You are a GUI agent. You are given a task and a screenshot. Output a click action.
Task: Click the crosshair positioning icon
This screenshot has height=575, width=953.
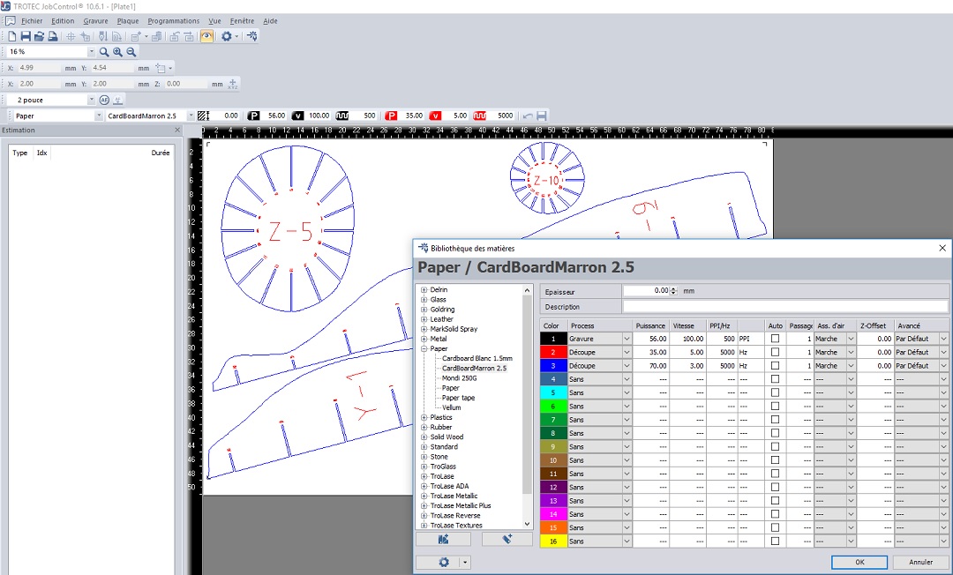point(71,36)
